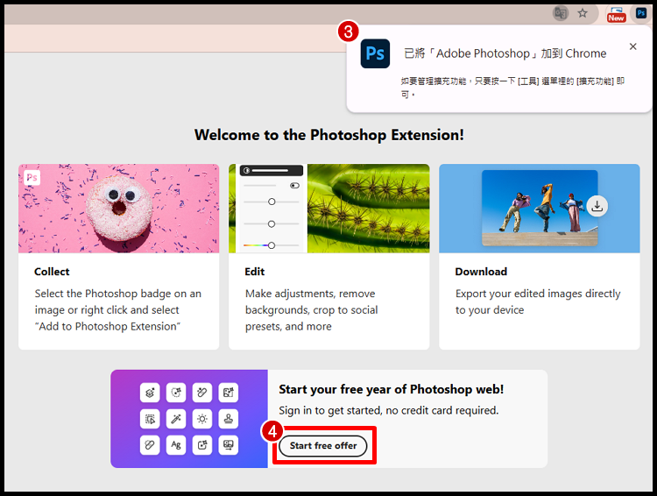Click the rainbow hue slider in Edit illustration
Image resolution: width=657 pixels, height=496 pixels.
pos(271,245)
